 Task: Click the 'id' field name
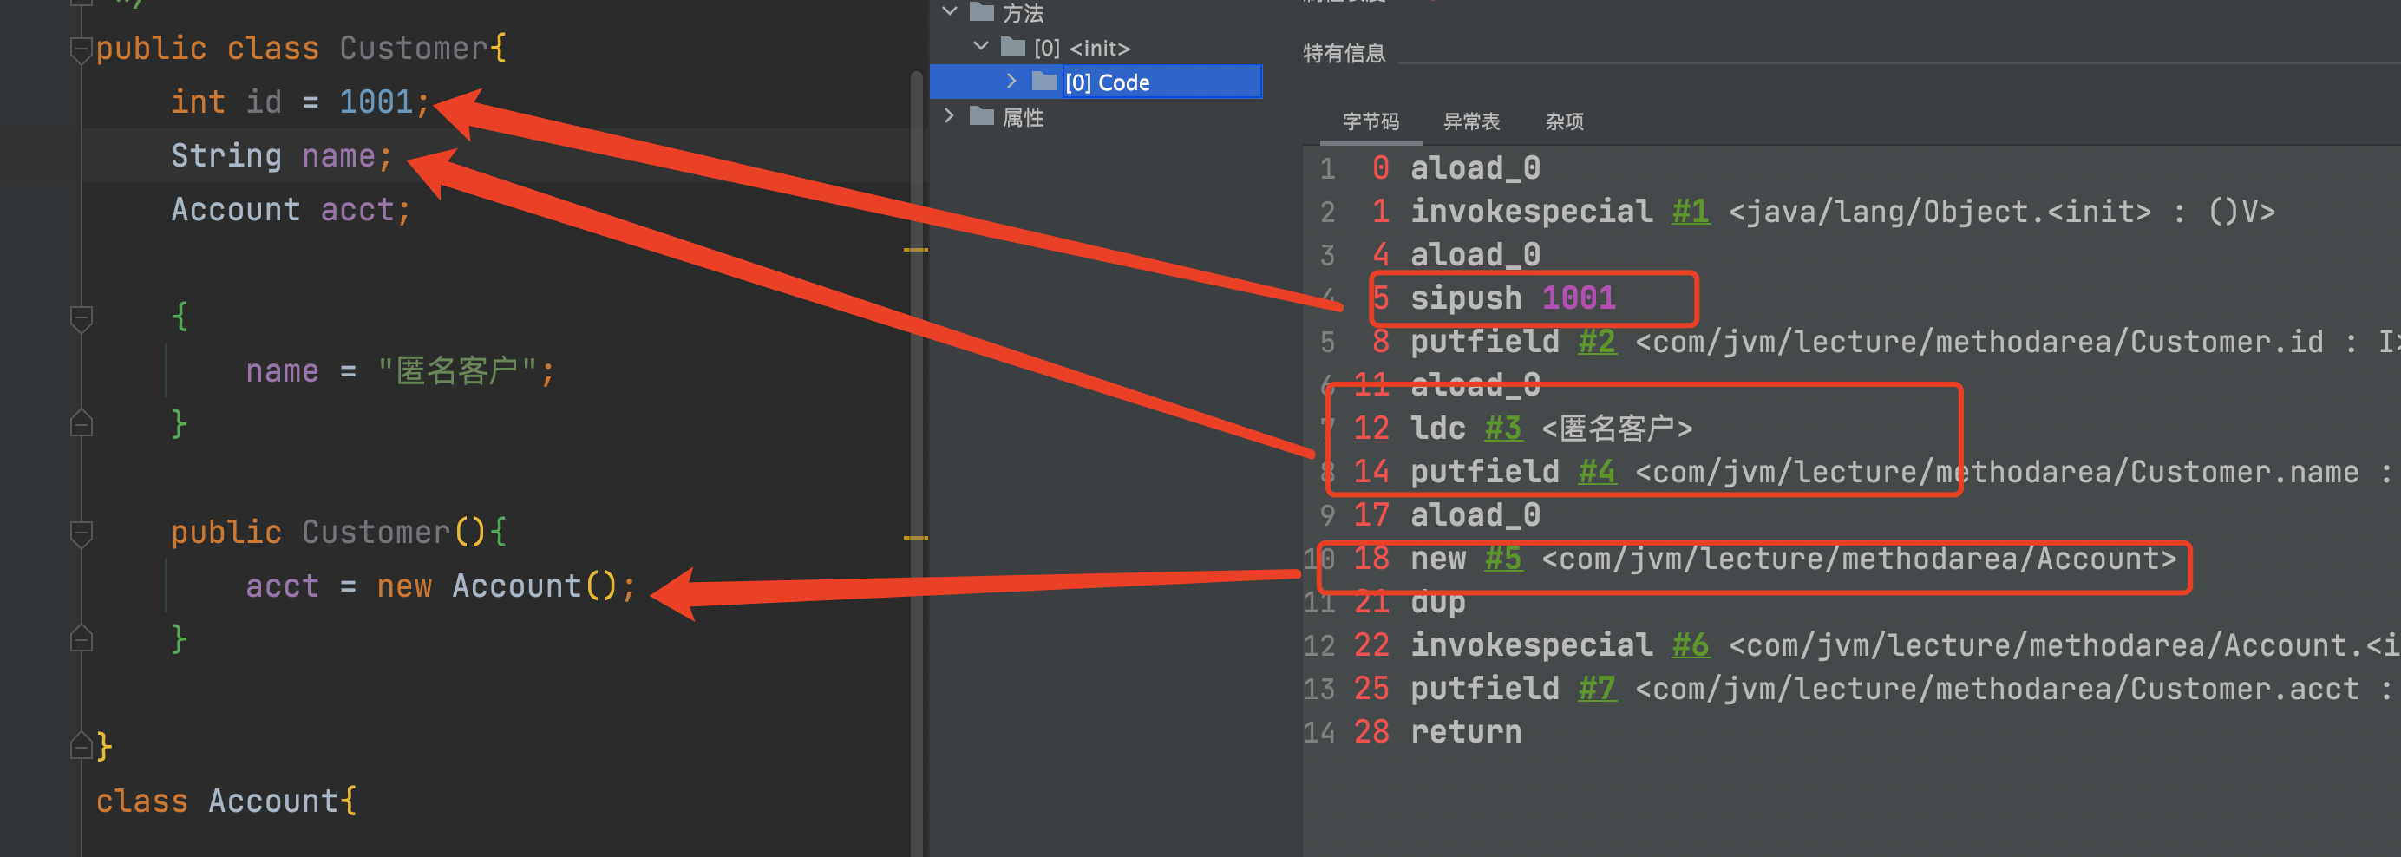click(264, 101)
